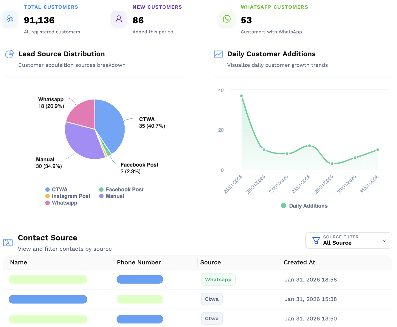Image resolution: width=397 pixels, height=327 pixels.
Task: Open the All Source filter dropdown
Action: coord(349,240)
